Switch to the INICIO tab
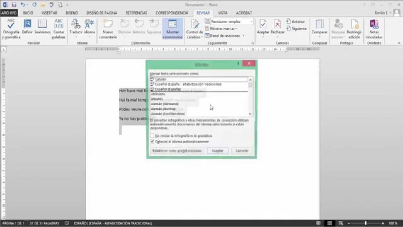Viewport: 403px width, 227px height. pyautogui.click(x=28, y=13)
